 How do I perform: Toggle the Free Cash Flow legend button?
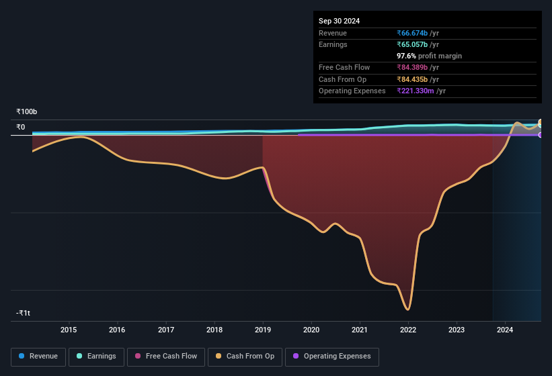point(166,357)
